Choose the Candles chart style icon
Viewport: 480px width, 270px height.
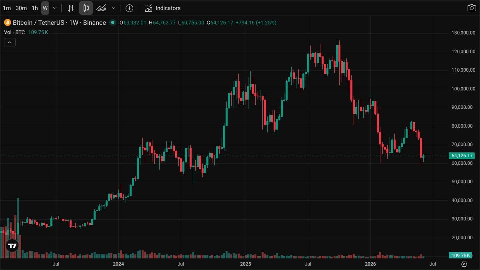86,8
